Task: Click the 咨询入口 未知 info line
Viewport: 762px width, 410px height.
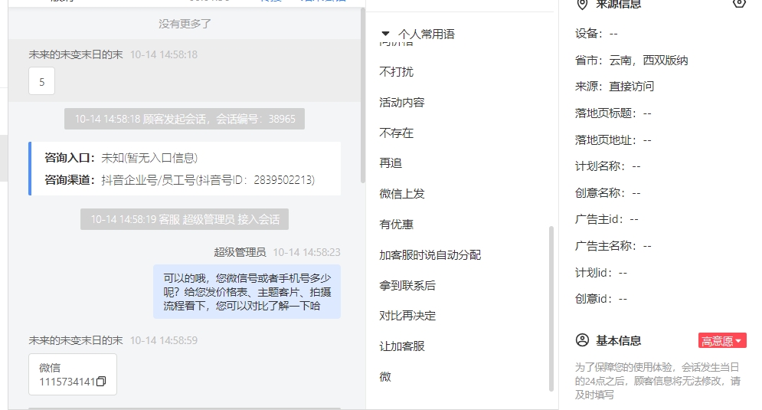Action: (121, 158)
